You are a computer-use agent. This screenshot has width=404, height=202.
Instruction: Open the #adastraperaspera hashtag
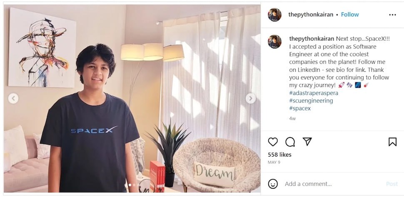click(x=314, y=93)
